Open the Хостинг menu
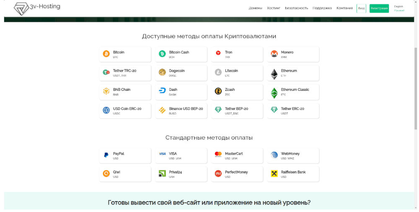This screenshot has height=212, width=419. 273,8
